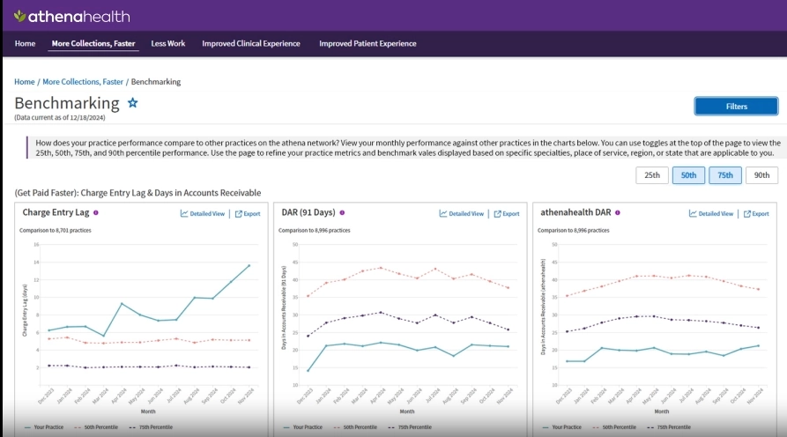Viewport: 787px width, 437px height.
Task: Click Home in the breadcrumb
Action: pos(25,82)
